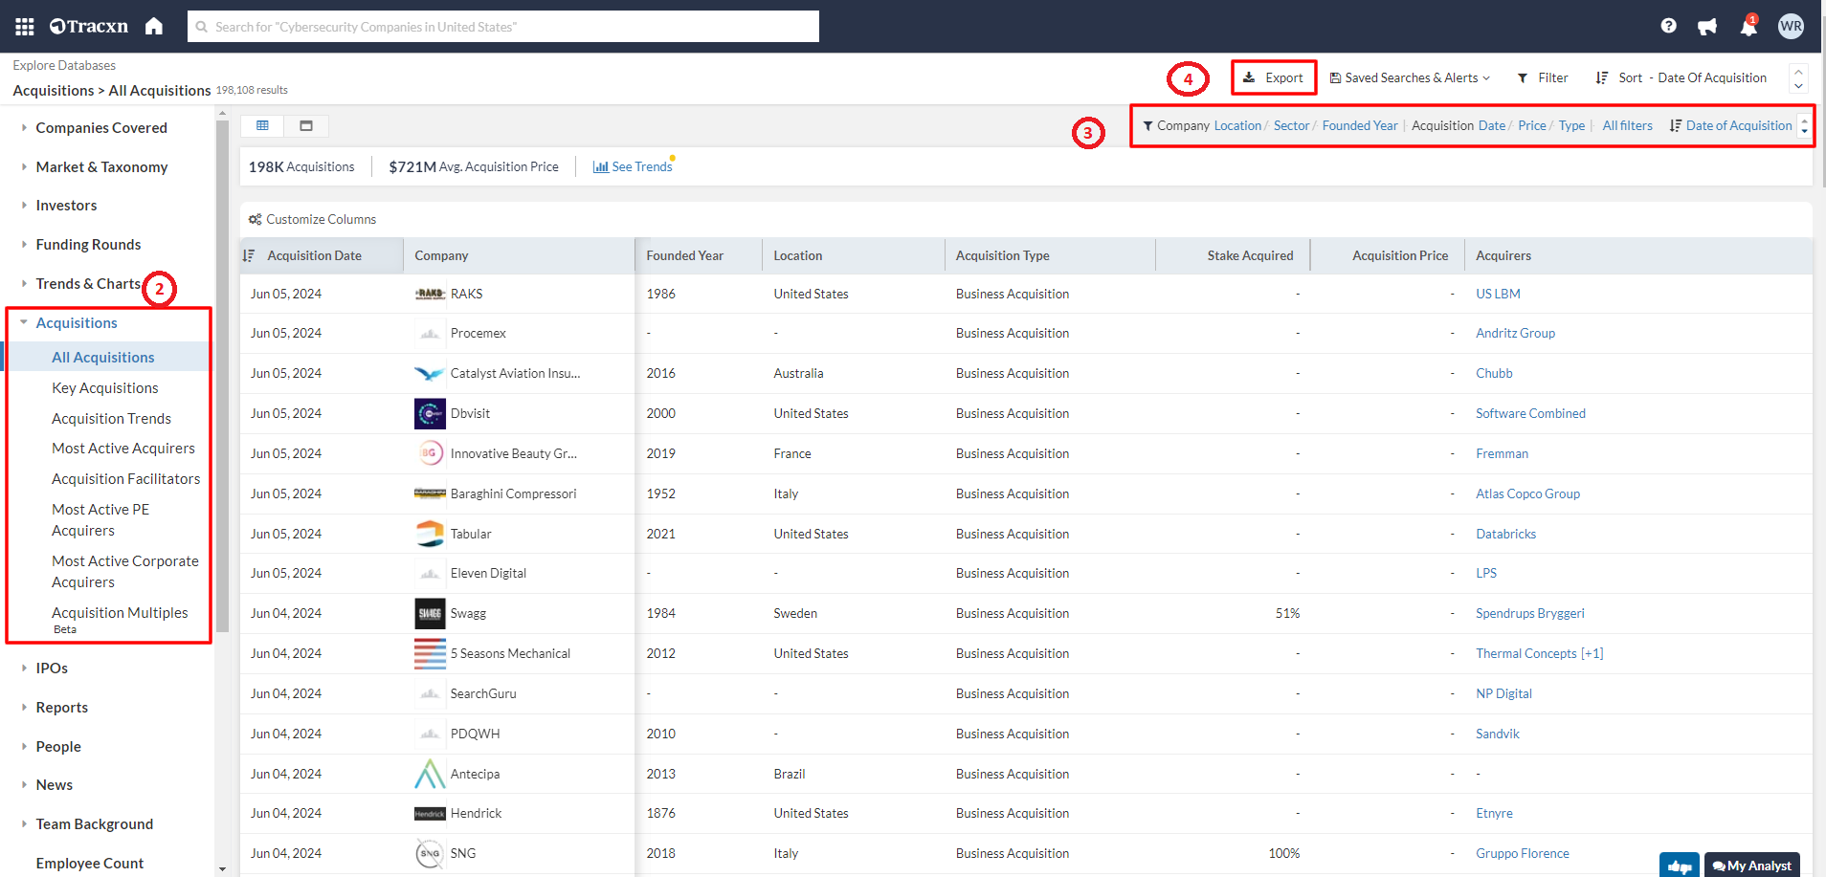Open Saved Searches & Alerts dropdown
Viewport: 1826px width, 877px height.
click(1410, 77)
